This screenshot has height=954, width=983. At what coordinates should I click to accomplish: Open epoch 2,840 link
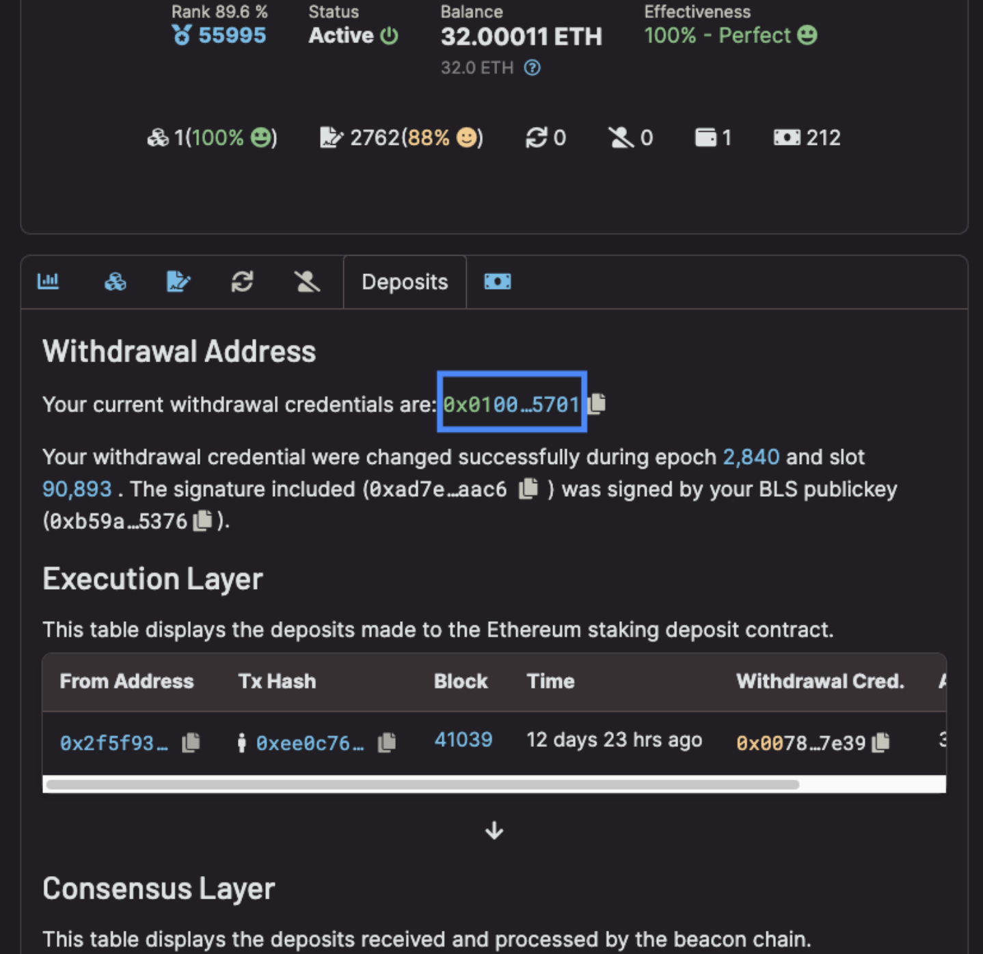click(751, 456)
